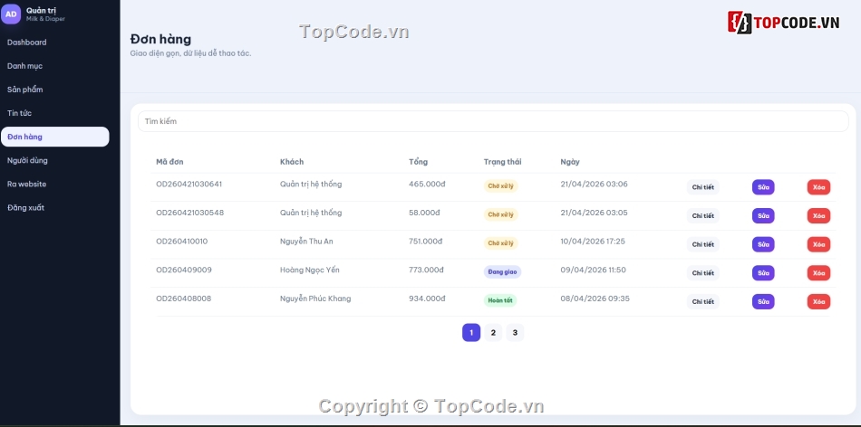Click order code OD260410010

pyautogui.click(x=182, y=242)
